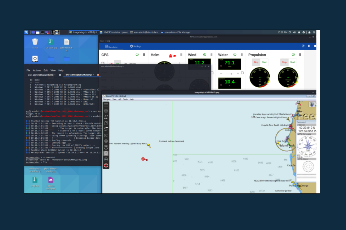Open the Actions menu in the terminal window
Screen dimensions: 346x230
coord(37,70)
